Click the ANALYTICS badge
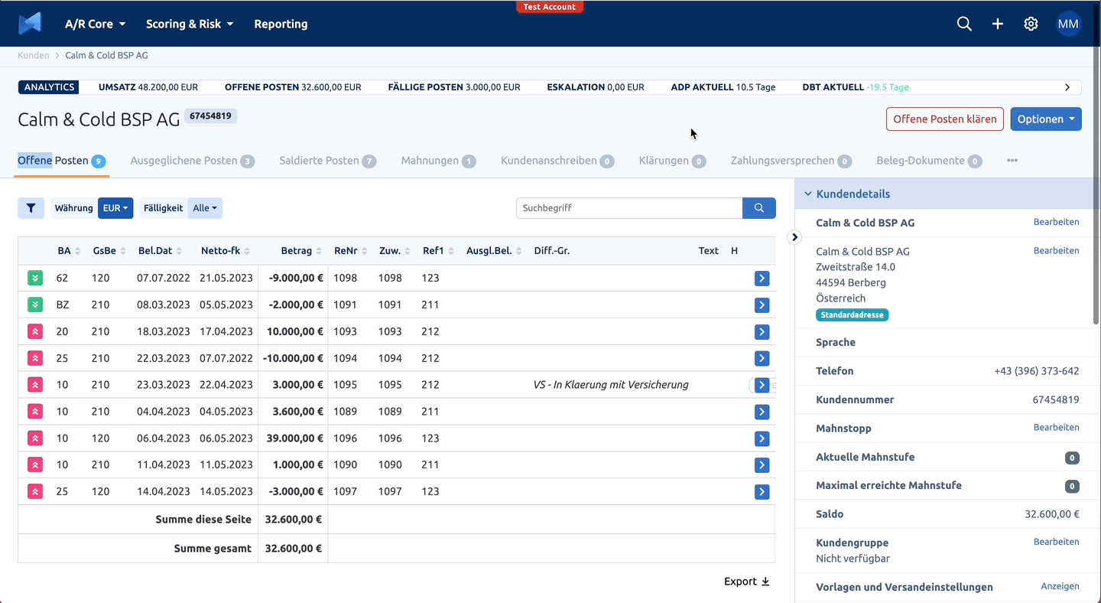1101x603 pixels. [x=49, y=87]
